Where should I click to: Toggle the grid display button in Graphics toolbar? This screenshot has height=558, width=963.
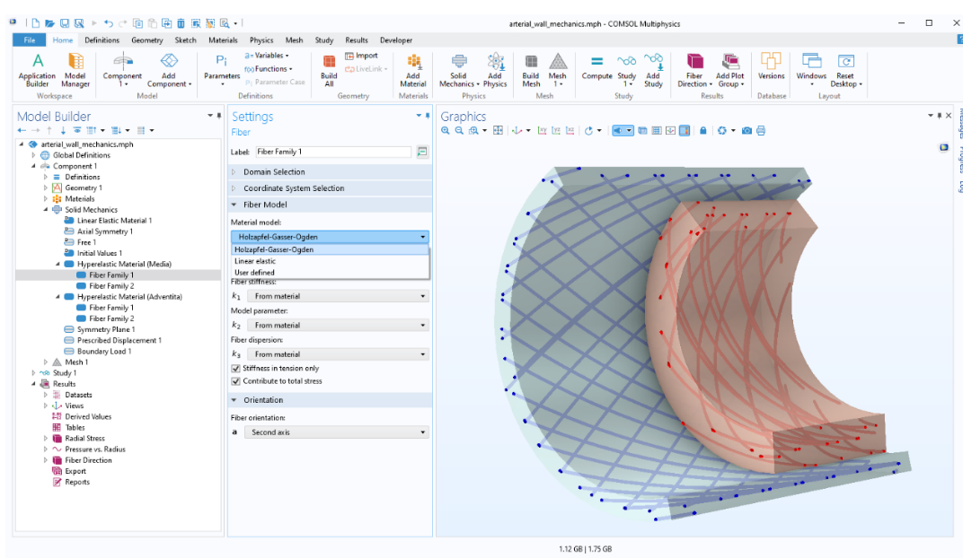coord(657,131)
